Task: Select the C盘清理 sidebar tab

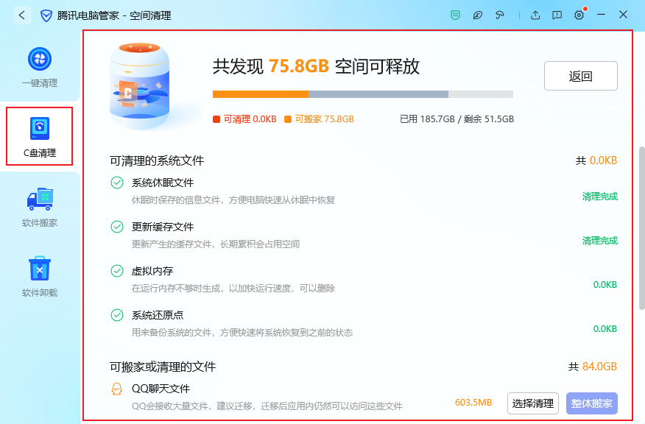Action: (40, 136)
